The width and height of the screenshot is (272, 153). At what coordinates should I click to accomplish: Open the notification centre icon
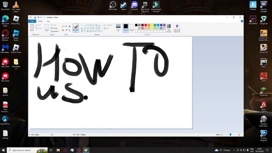point(267,150)
